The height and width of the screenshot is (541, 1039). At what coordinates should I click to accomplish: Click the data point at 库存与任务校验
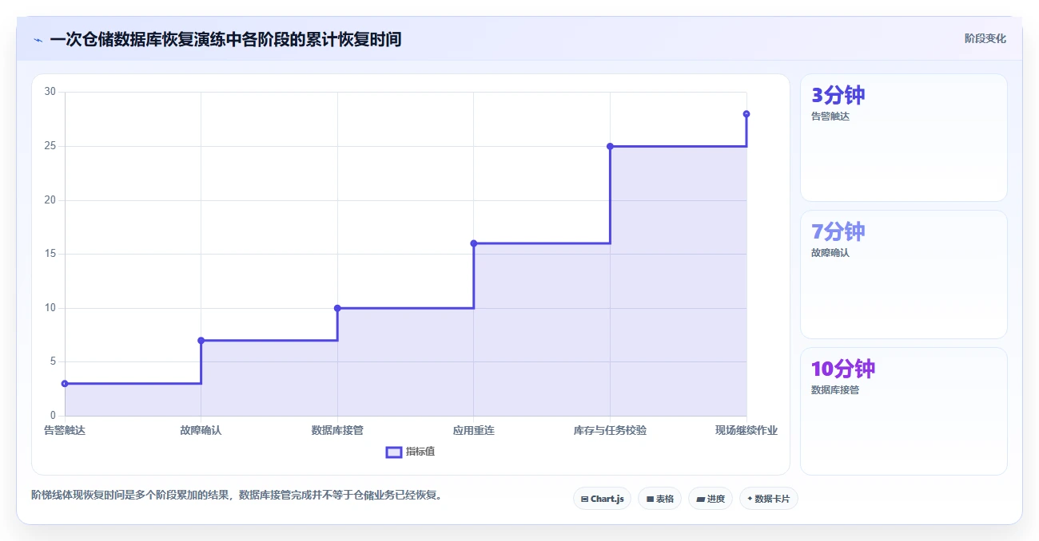tap(610, 146)
